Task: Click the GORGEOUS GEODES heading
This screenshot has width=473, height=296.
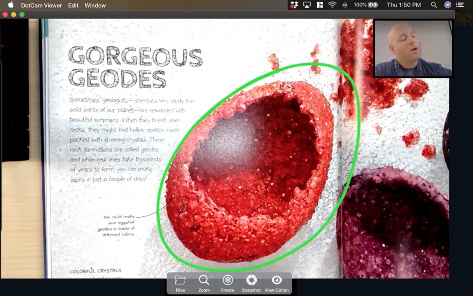Action: [x=135, y=67]
